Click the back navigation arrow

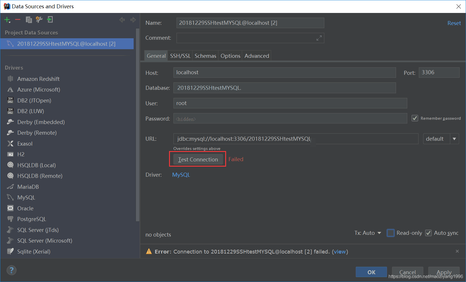click(122, 20)
